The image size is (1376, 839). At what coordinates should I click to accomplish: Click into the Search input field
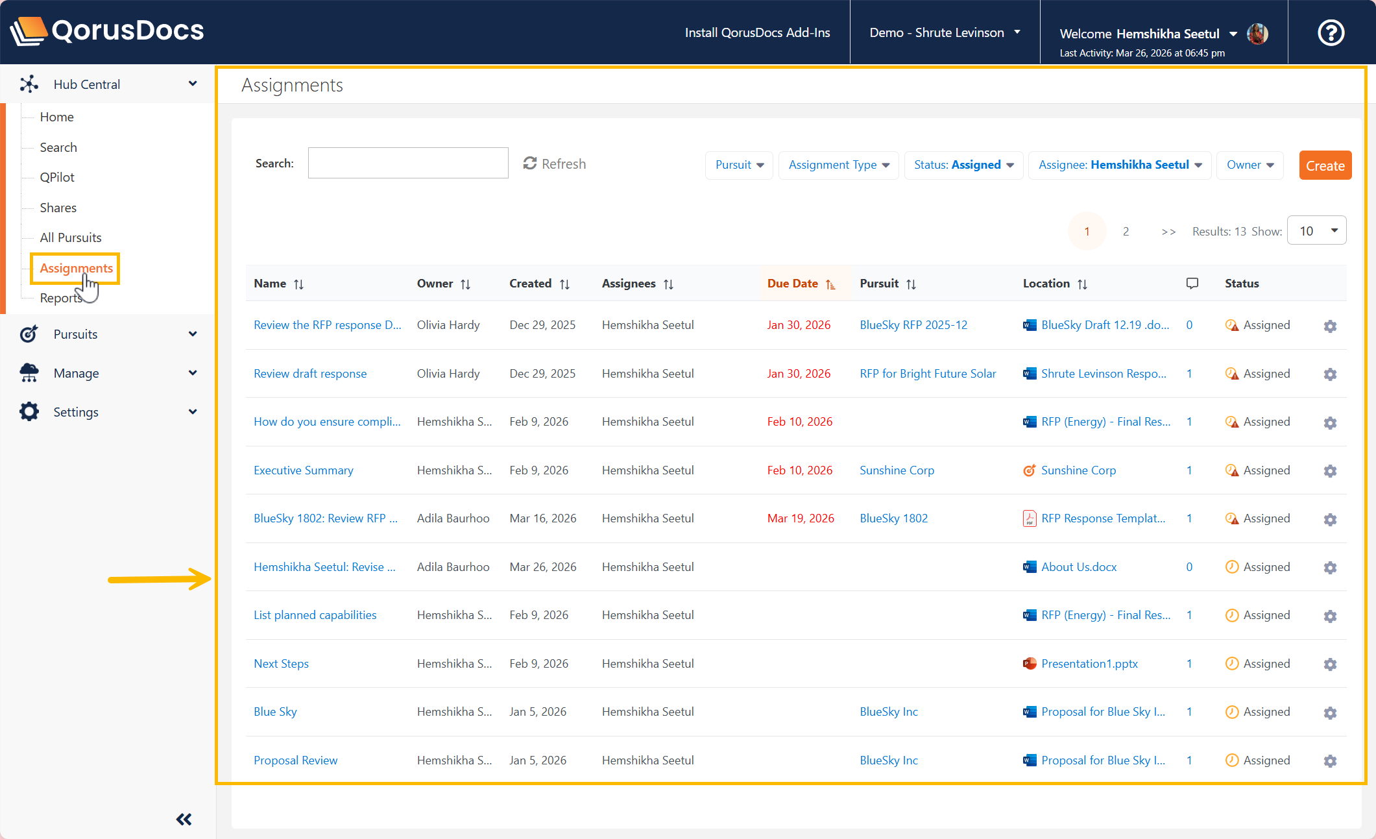point(408,164)
